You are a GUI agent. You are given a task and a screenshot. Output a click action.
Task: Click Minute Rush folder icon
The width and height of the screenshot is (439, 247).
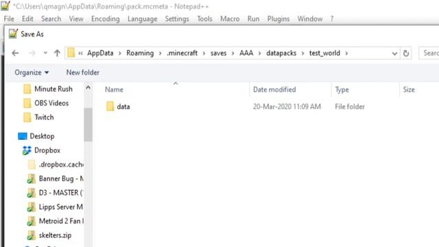(x=27, y=89)
